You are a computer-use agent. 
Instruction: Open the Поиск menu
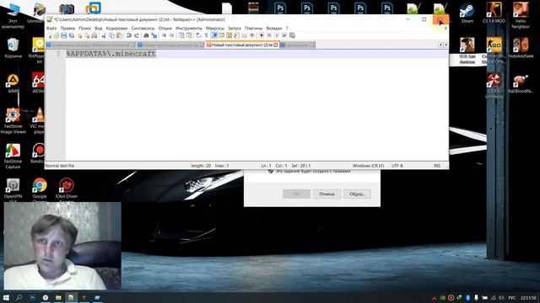pyautogui.click(x=84, y=28)
